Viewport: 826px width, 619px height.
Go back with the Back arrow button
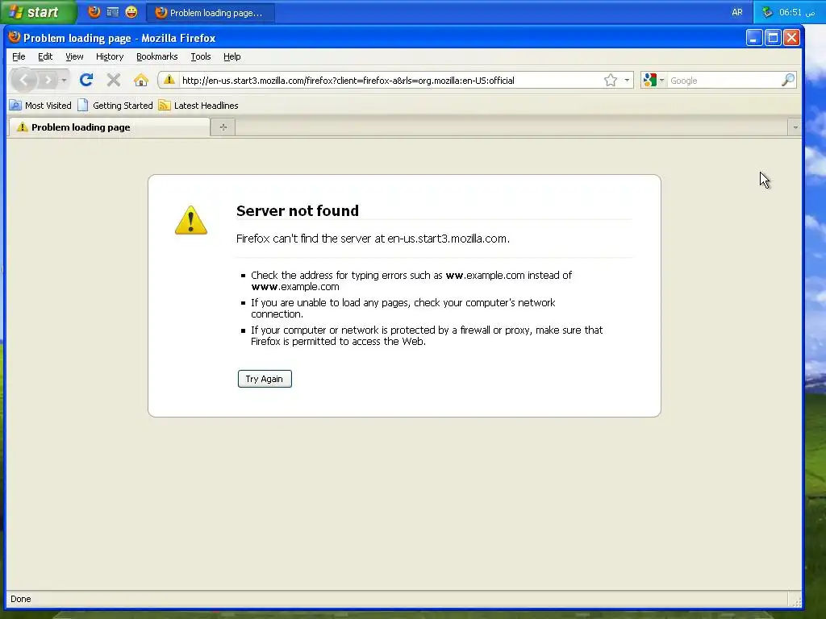coord(23,80)
